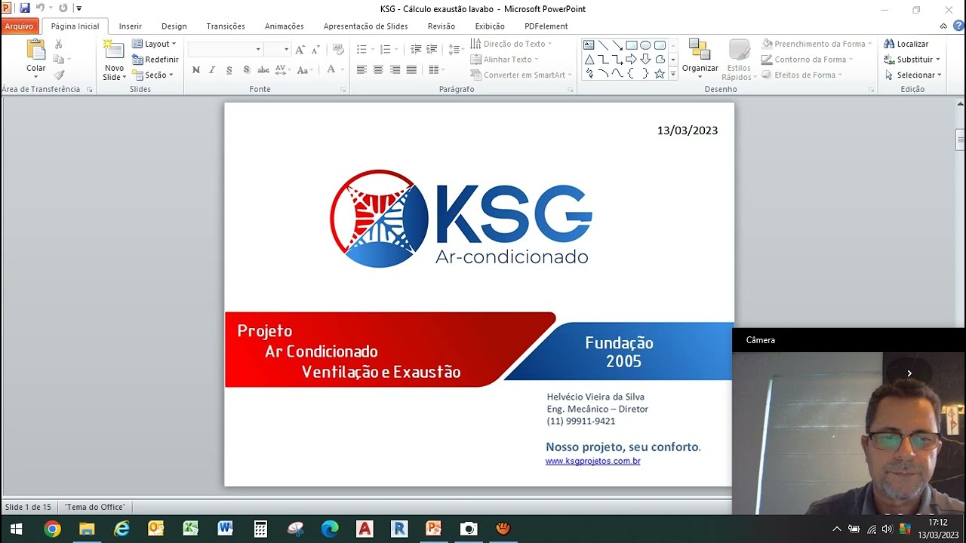Open the font size combo box

point(277,50)
